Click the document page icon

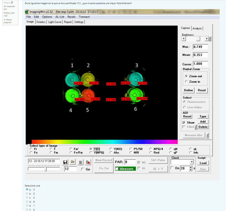point(80,162)
